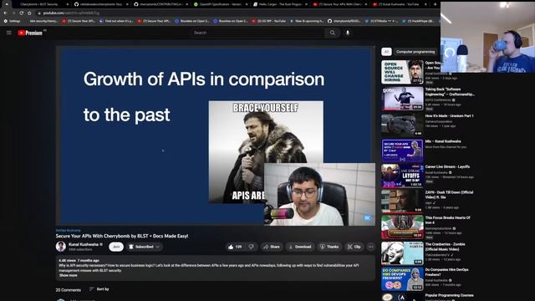Open more actions three-dot menu
535x301 pixels.
click(x=371, y=247)
